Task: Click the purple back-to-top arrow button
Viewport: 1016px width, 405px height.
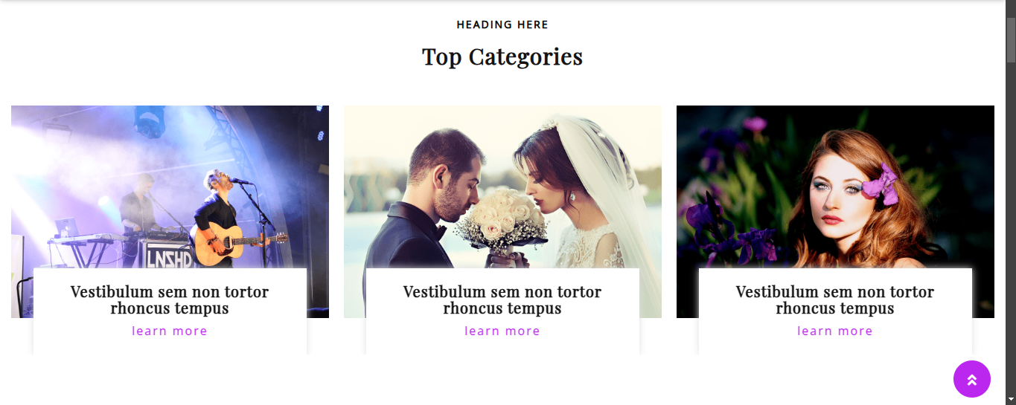Action: (972, 379)
